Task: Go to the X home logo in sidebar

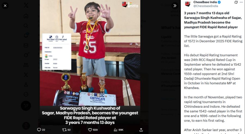Action: coord(26,5)
